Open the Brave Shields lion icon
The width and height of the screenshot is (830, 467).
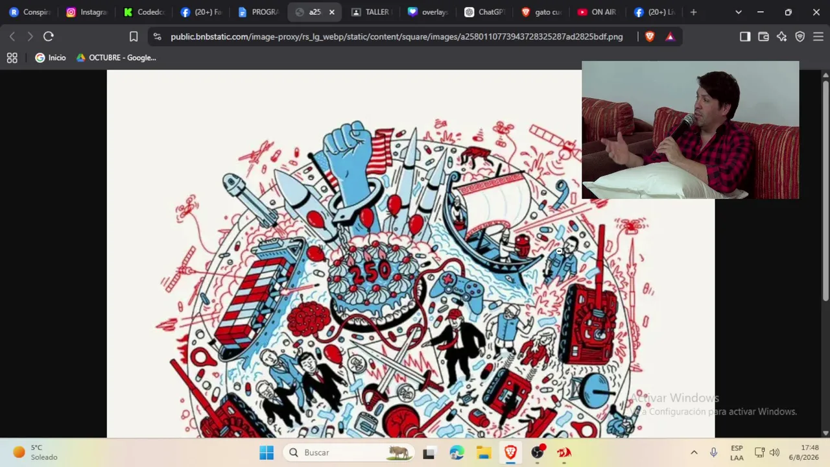650,36
